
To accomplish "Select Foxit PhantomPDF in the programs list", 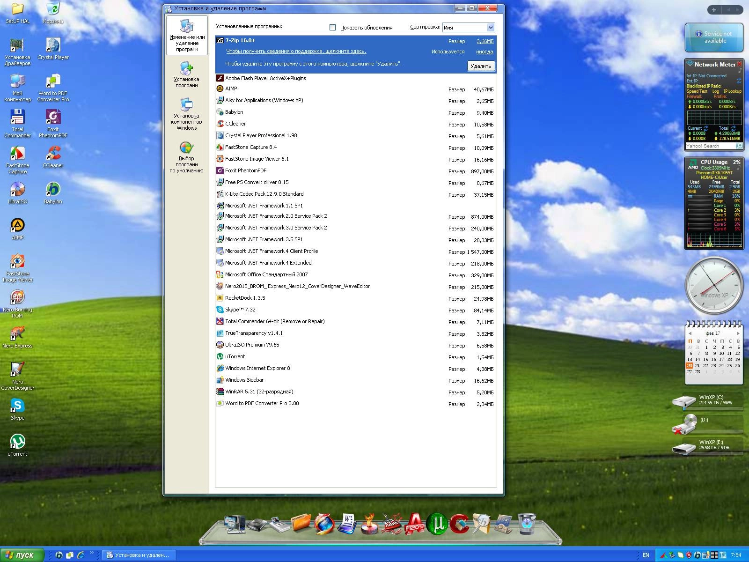I will pyautogui.click(x=356, y=171).
